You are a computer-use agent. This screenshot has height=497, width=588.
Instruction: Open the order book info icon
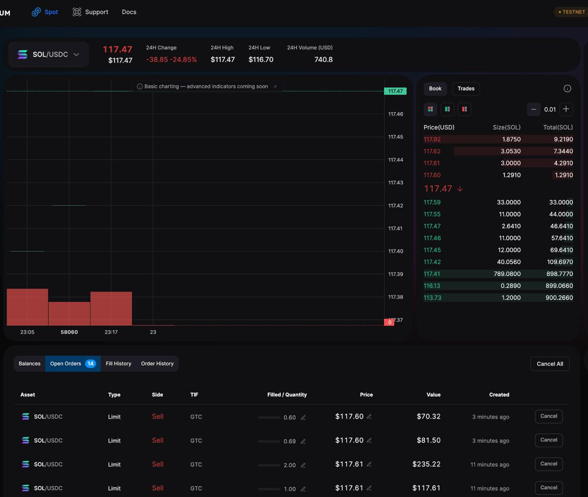(567, 89)
